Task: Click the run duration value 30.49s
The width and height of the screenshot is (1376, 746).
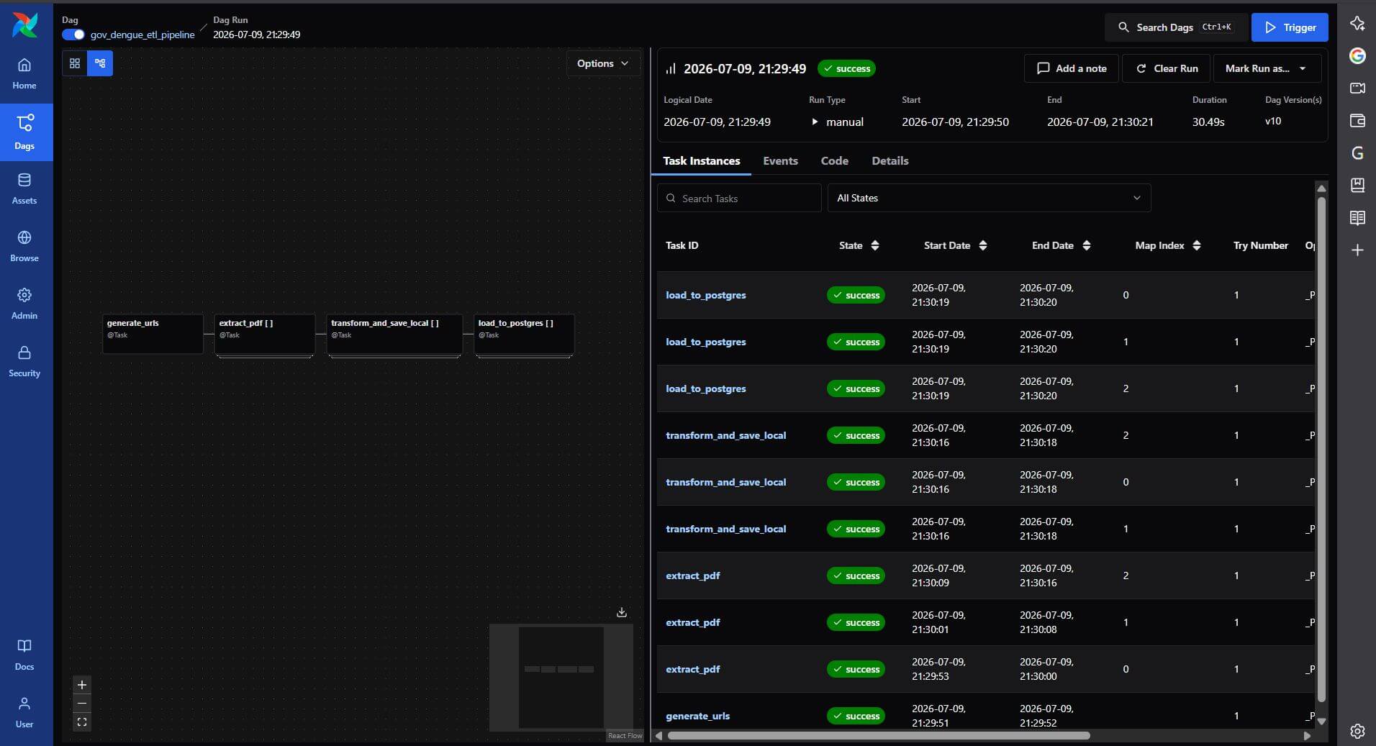Action: click(1208, 122)
